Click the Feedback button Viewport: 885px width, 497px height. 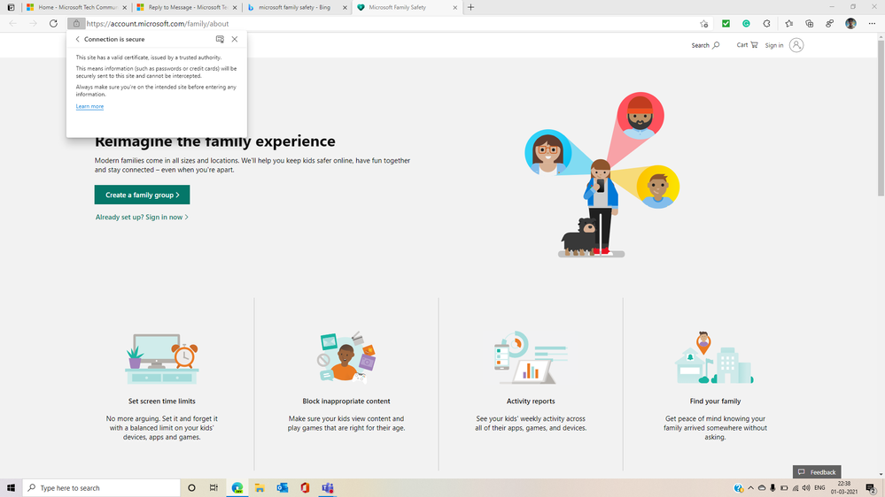[x=817, y=471]
